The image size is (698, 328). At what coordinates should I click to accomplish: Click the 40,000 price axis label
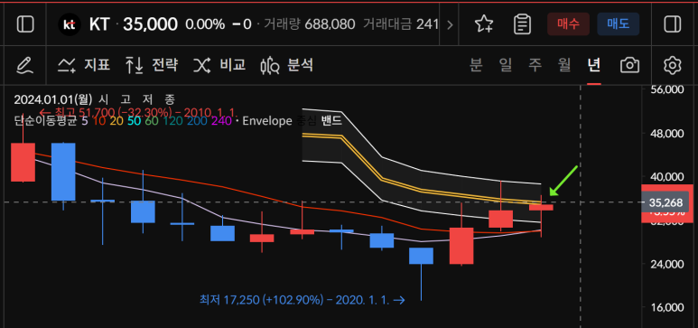click(666, 177)
